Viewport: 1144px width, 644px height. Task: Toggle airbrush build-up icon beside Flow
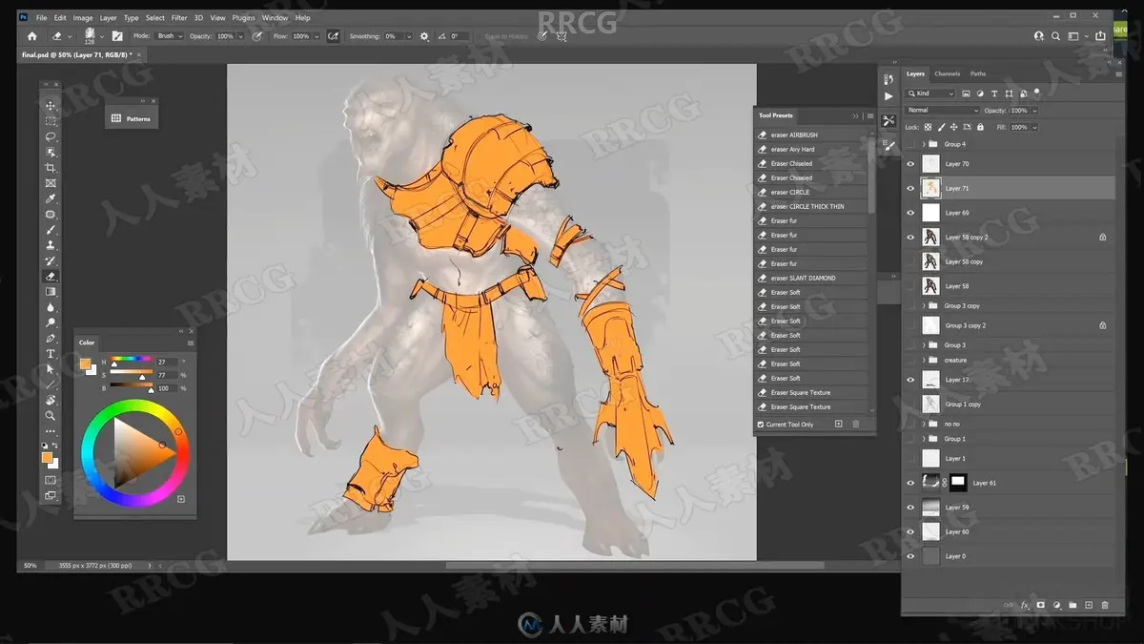point(333,36)
